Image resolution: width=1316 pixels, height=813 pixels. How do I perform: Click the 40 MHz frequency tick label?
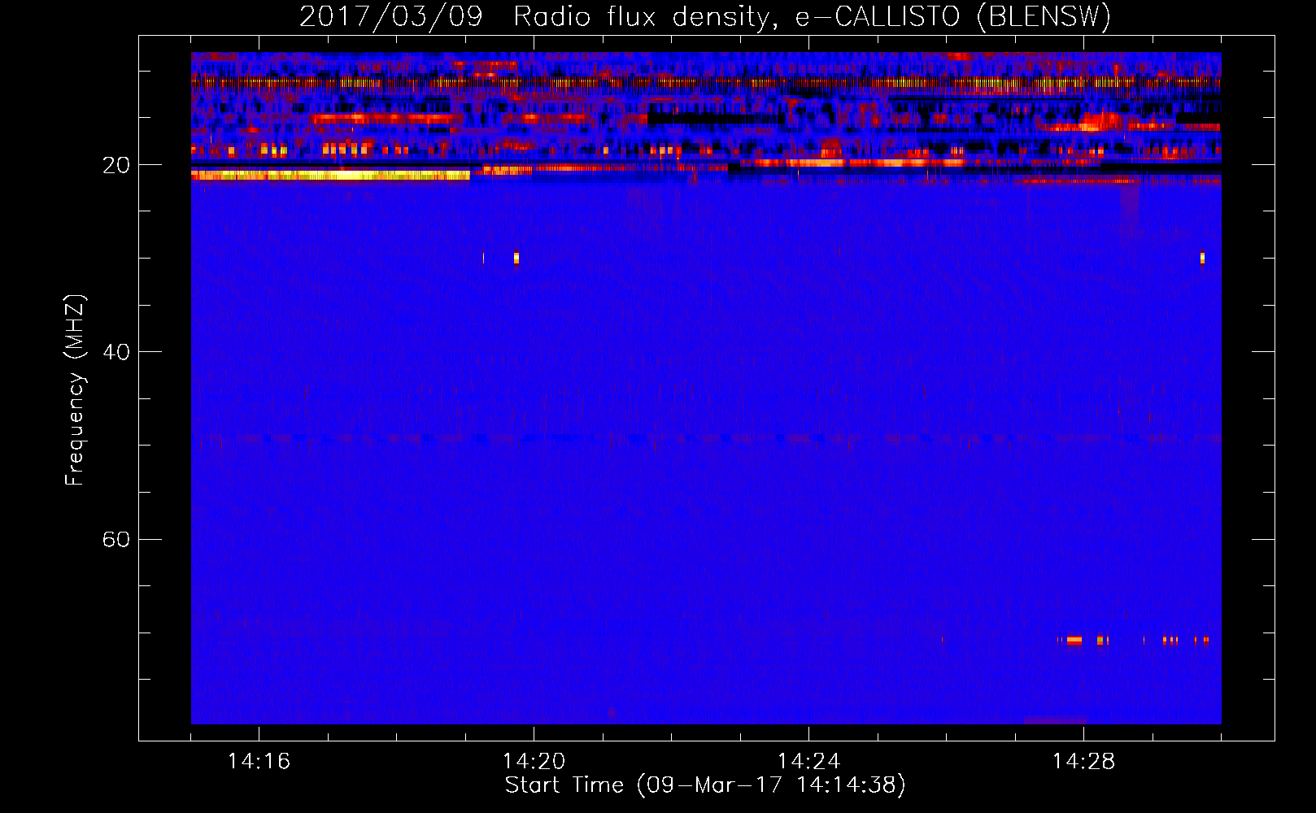[x=116, y=352]
